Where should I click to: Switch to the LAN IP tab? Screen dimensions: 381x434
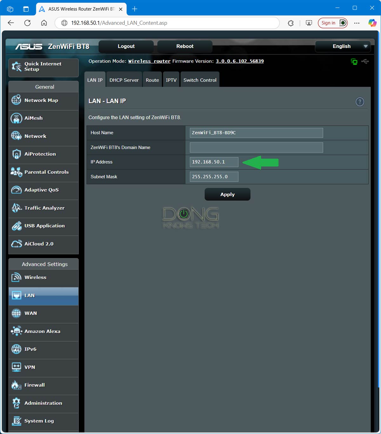[95, 80]
